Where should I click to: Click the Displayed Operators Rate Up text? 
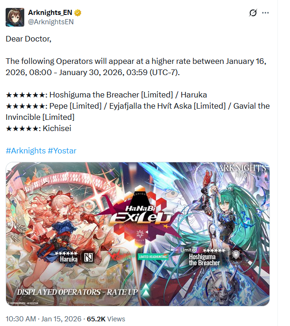point(78,292)
